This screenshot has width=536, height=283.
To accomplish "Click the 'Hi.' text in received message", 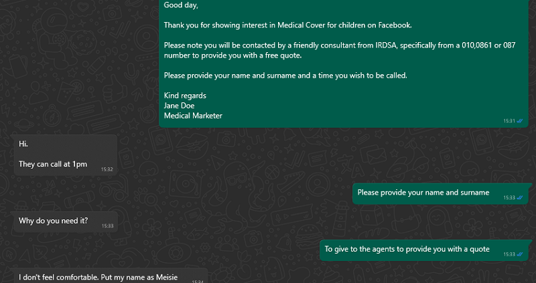I will (23, 144).
